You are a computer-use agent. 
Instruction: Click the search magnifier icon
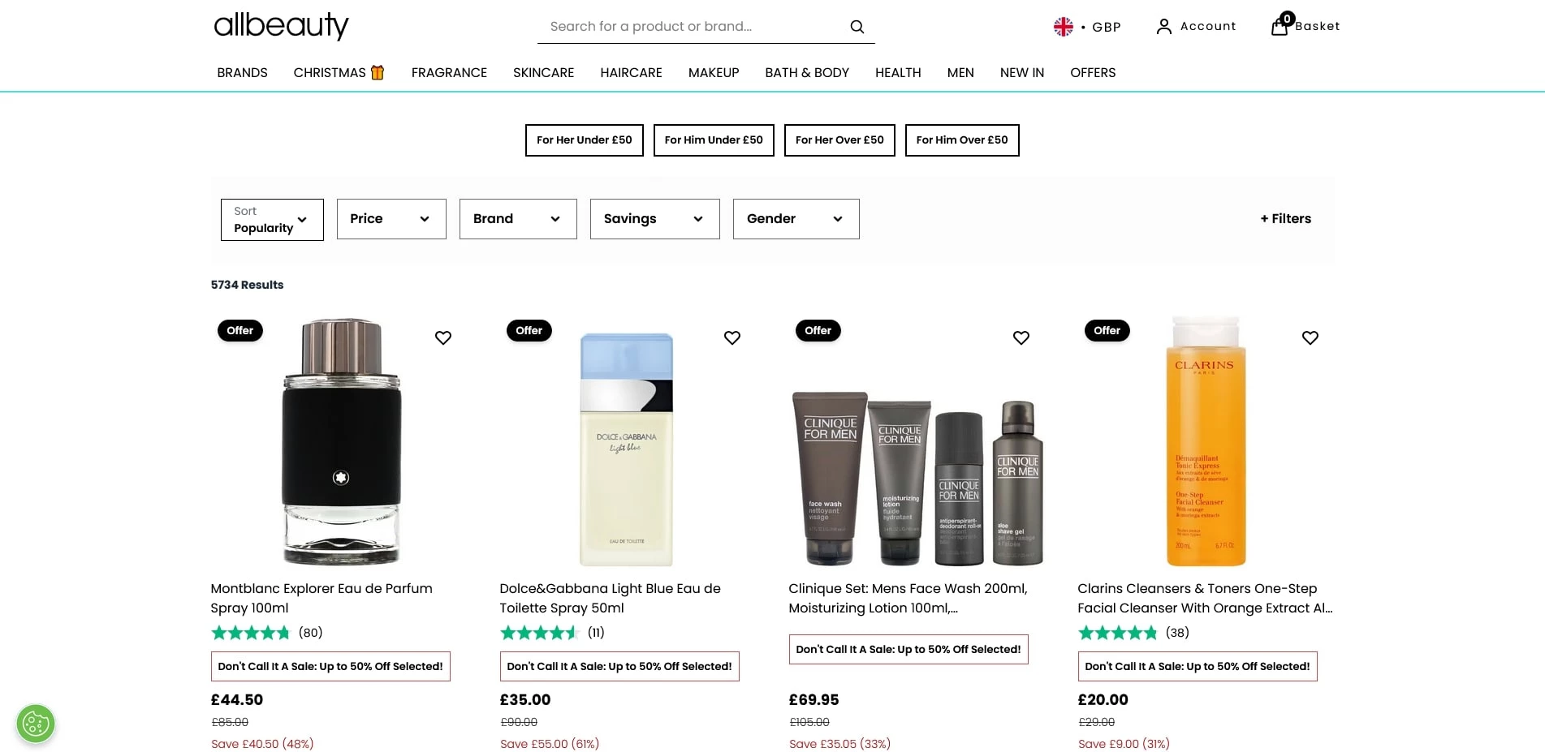tap(857, 27)
